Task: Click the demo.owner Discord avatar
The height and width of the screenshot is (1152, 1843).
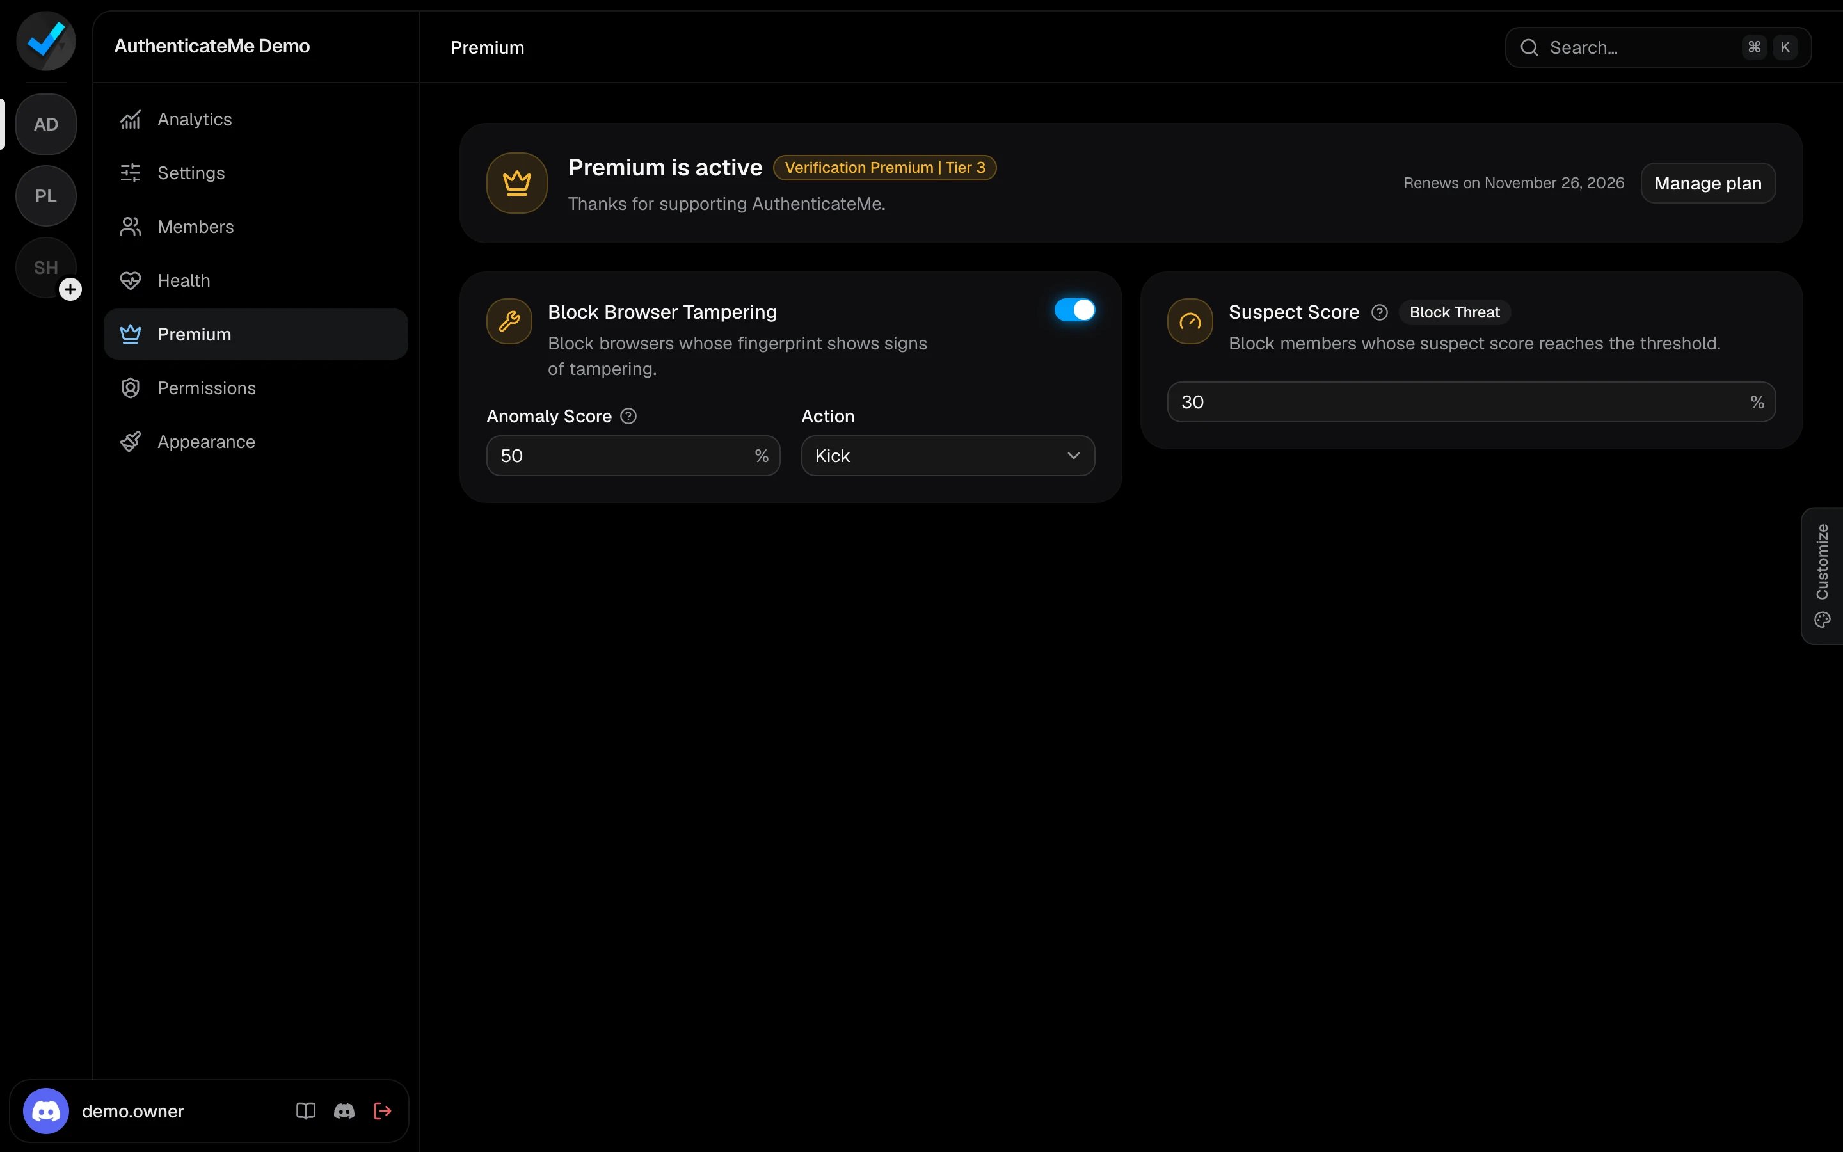Action: click(x=45, y=1111)
